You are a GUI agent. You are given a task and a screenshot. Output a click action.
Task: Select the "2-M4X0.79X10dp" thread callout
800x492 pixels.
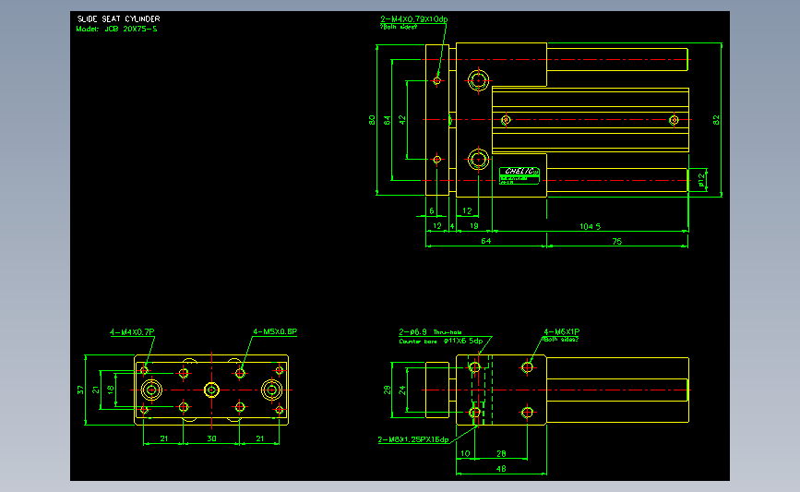413,18
